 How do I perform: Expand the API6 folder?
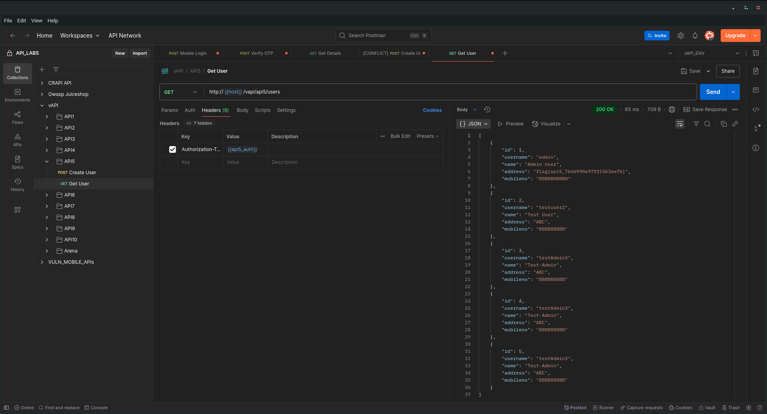47,195
